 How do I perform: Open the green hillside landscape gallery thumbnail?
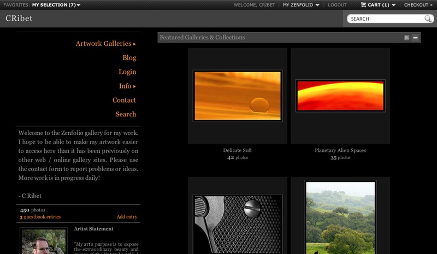[340, 217]
